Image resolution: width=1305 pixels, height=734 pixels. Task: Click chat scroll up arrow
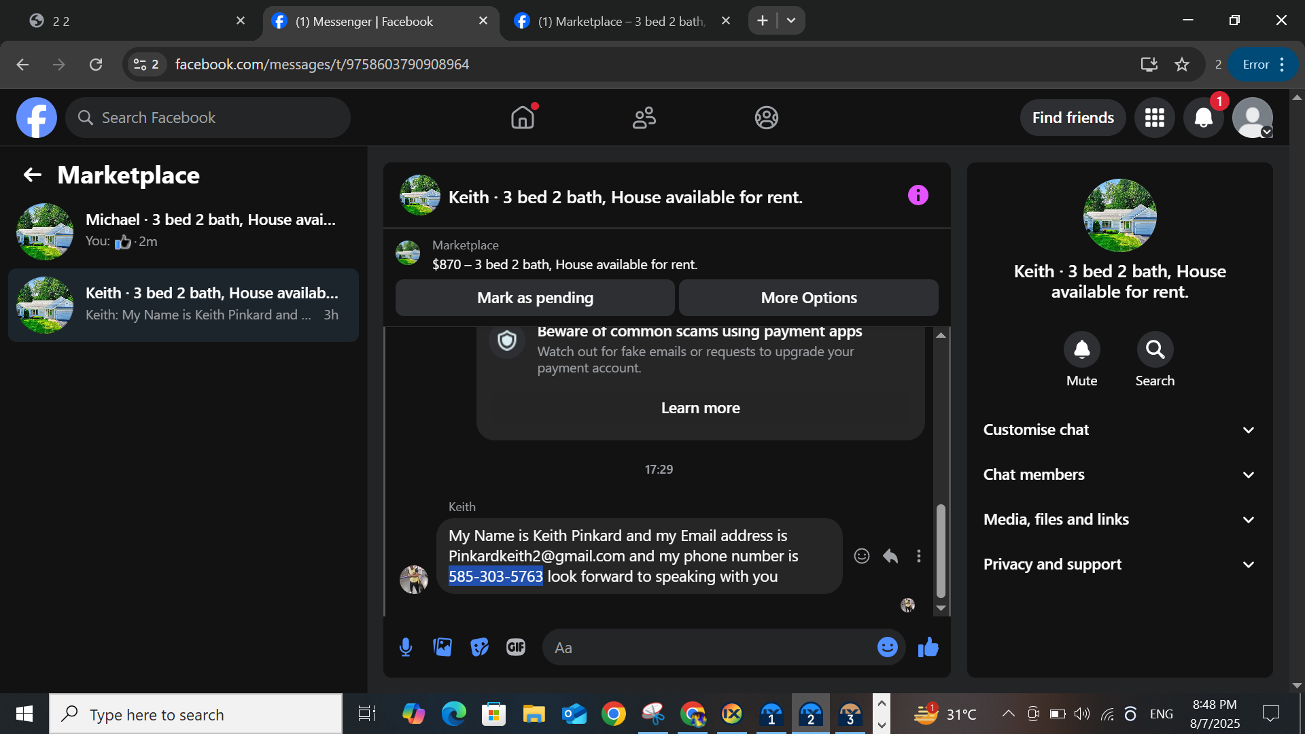click(x=941, y=335)
